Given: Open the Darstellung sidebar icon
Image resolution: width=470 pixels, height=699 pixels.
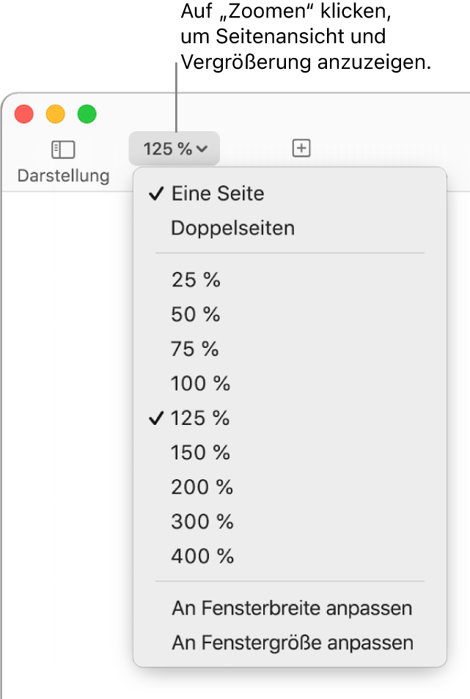Looking at the screenshot, I should [63, 148].
